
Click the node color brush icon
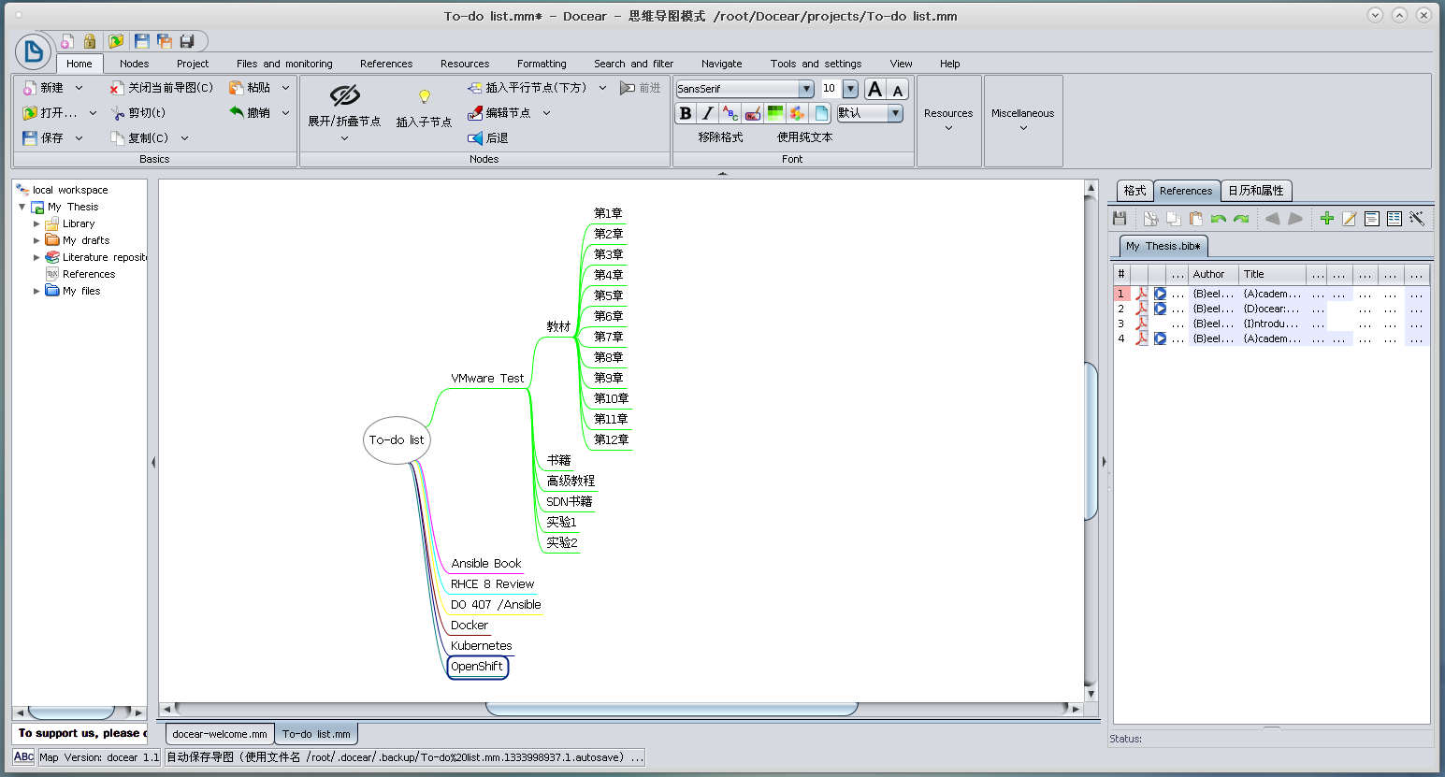753,113
